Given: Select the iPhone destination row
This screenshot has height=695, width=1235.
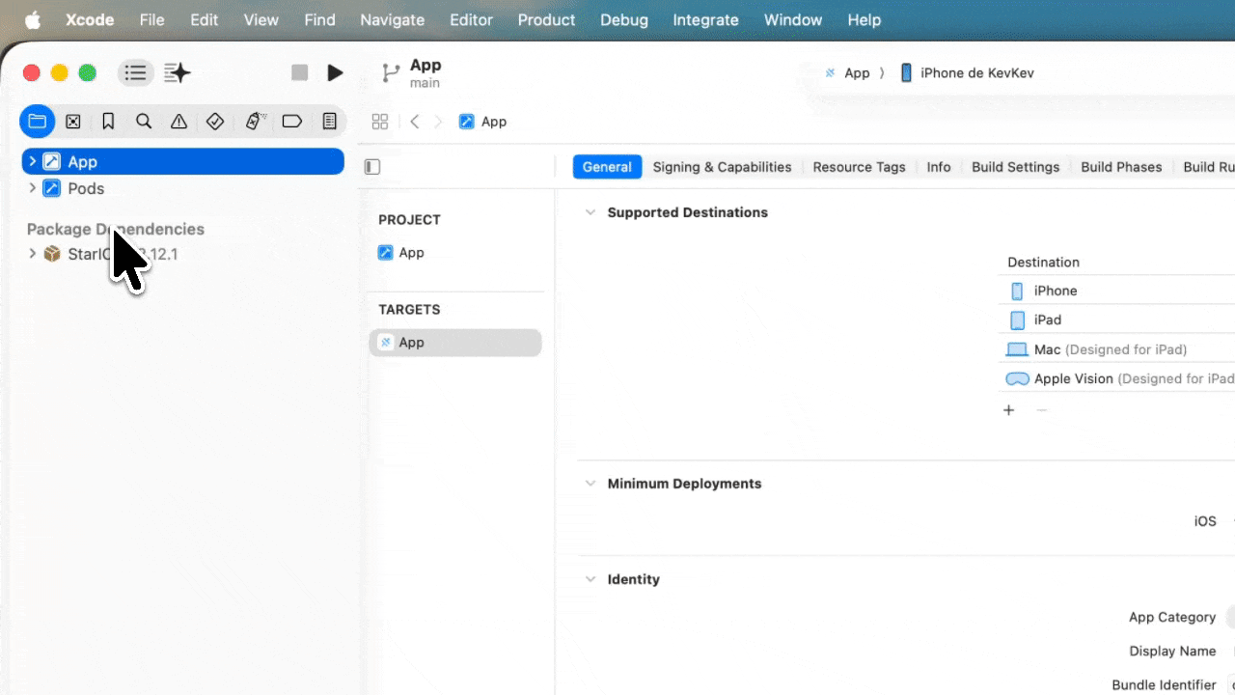Looking at the screenshot, I should 1116,291.
